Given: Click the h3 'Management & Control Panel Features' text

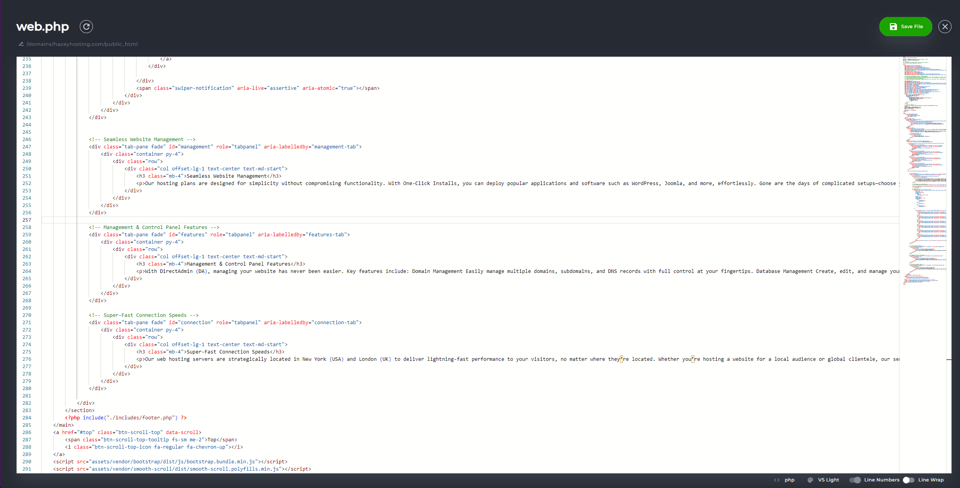Looking at the screenshot, I should [239, 264].
